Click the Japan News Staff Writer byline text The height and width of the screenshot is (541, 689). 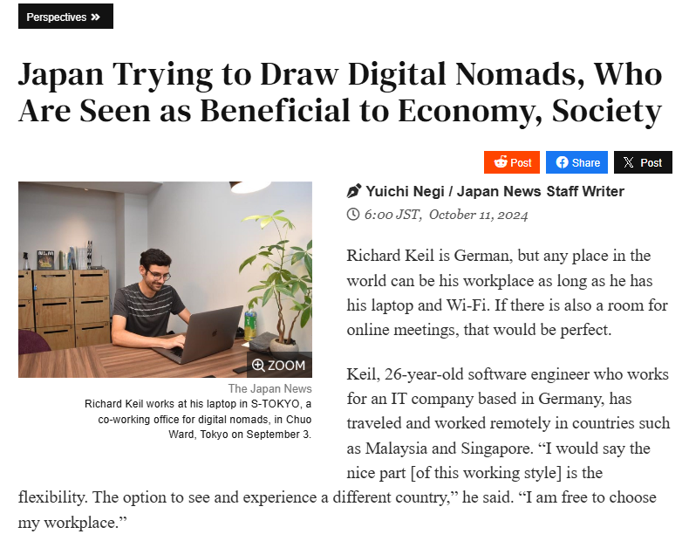click(541, 191)
